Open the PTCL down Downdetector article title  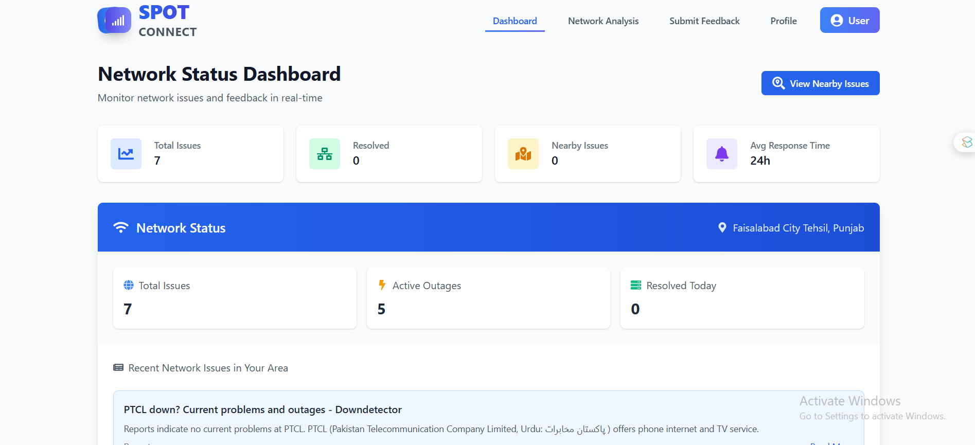click(262, 410)
